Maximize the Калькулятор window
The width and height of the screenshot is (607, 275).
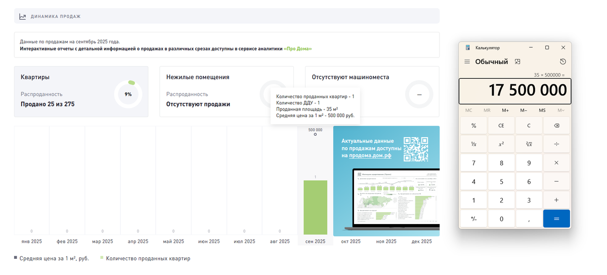(547, 47)
